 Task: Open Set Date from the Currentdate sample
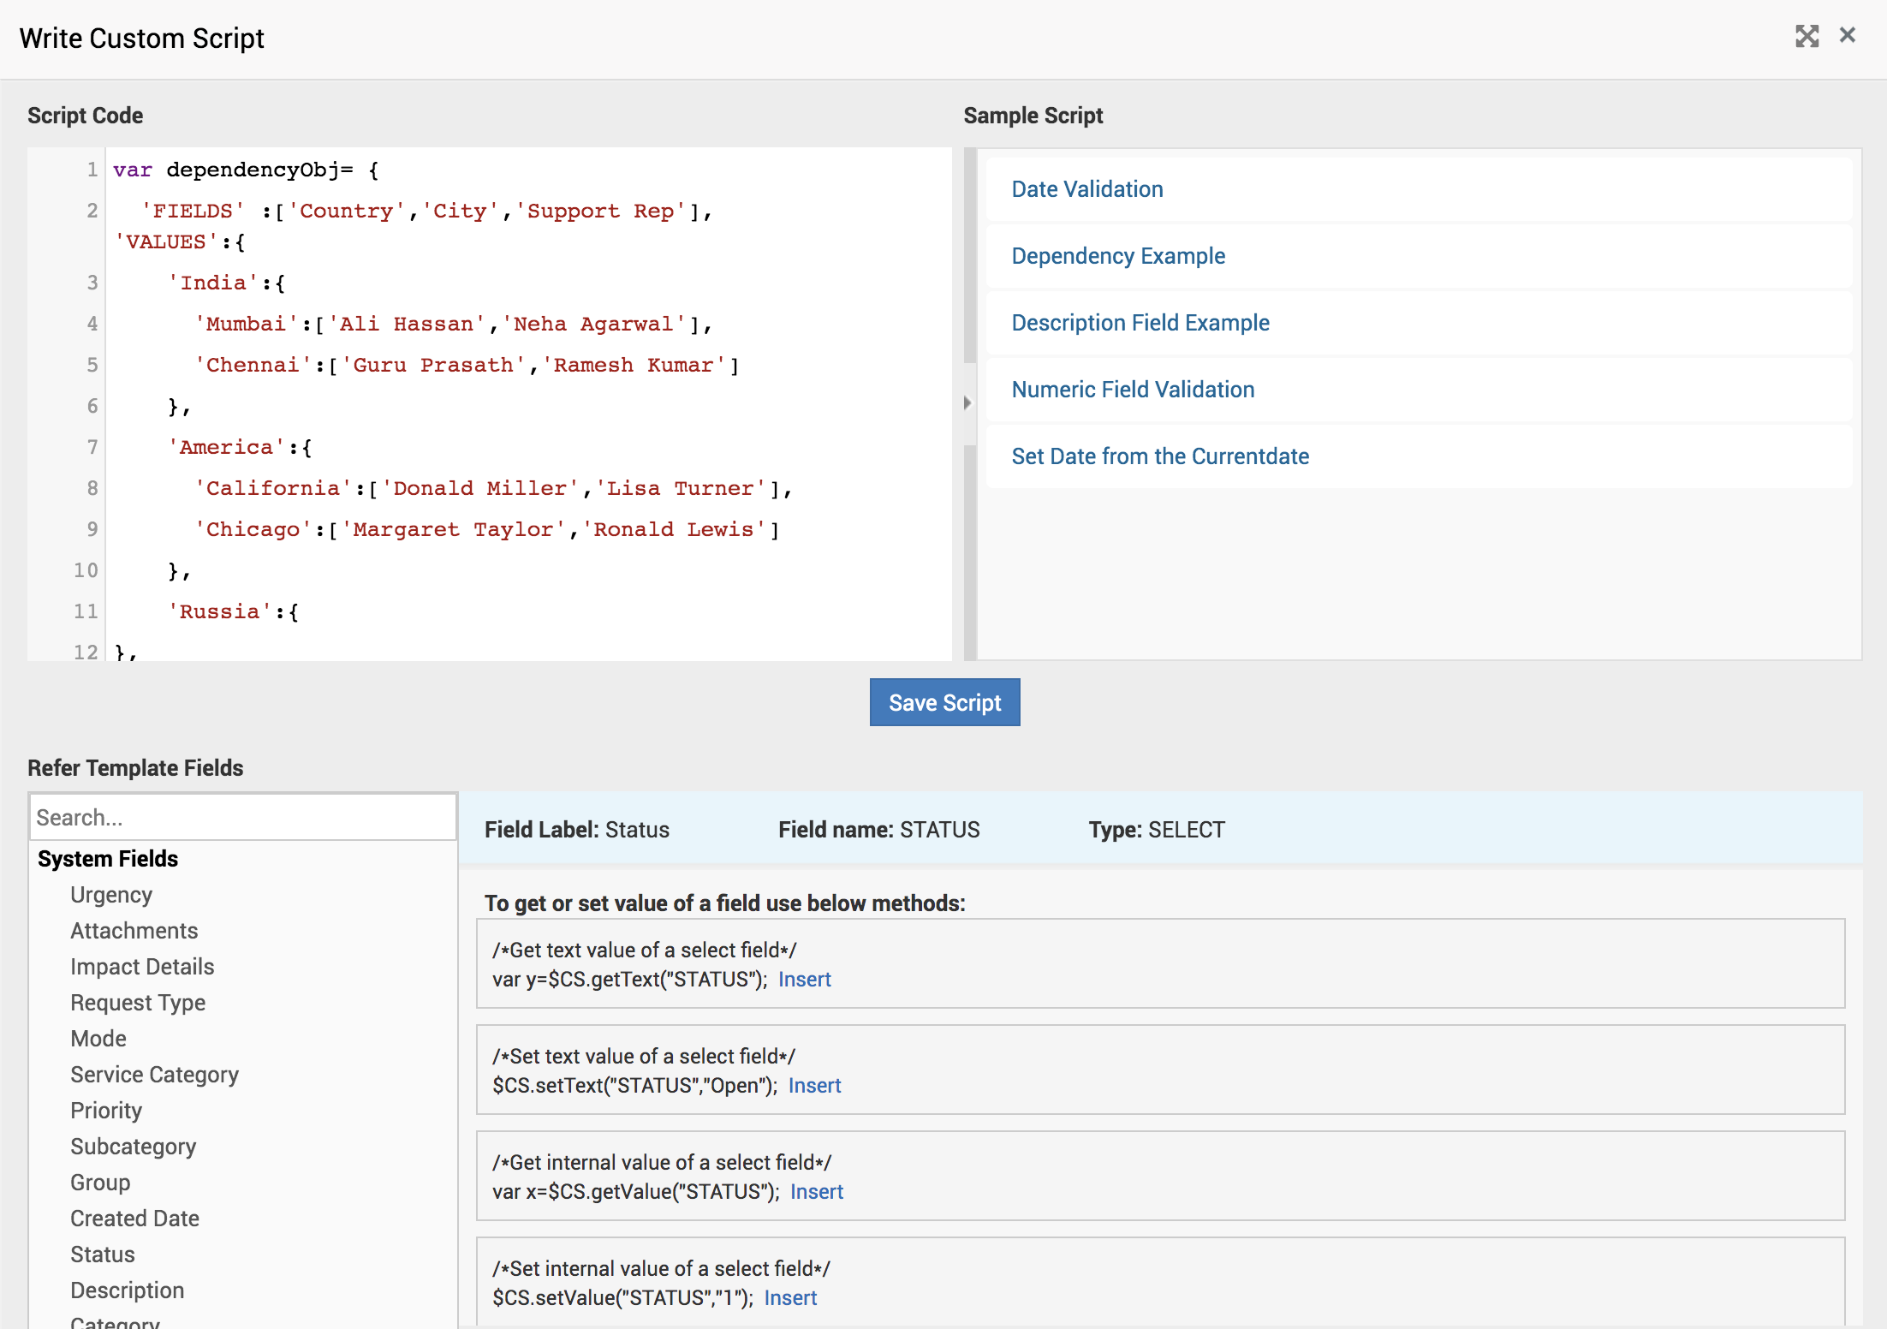1159,456
